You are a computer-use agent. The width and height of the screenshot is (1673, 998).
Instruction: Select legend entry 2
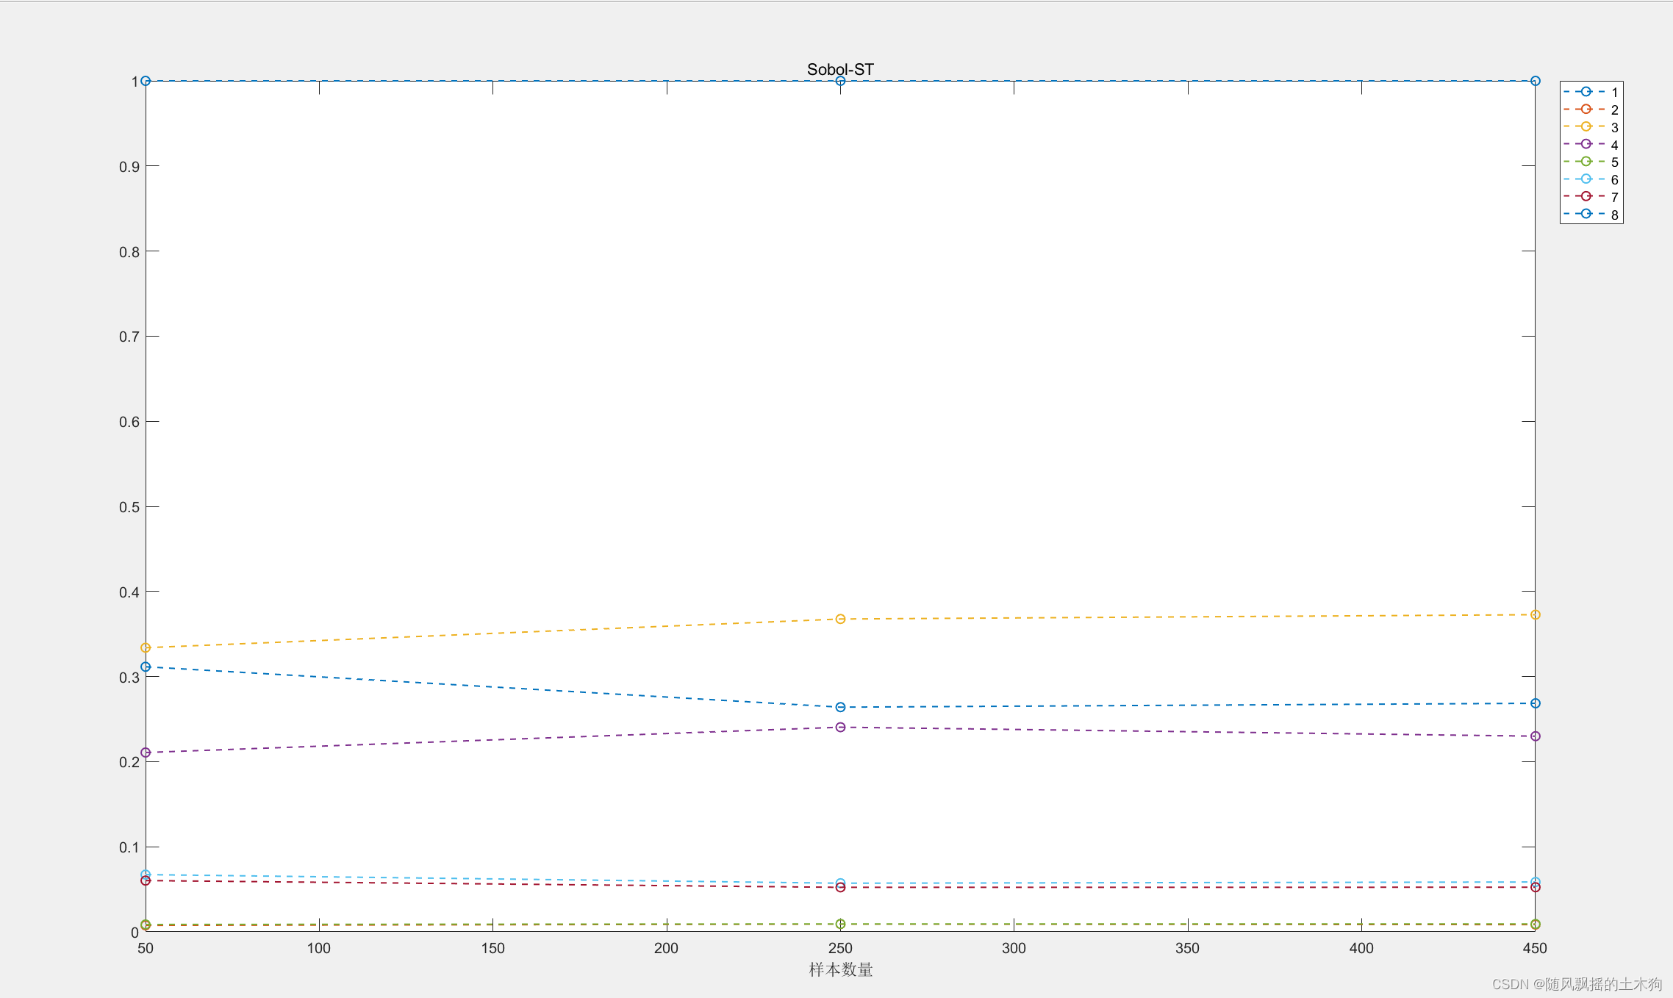[x=1591, y=110]
